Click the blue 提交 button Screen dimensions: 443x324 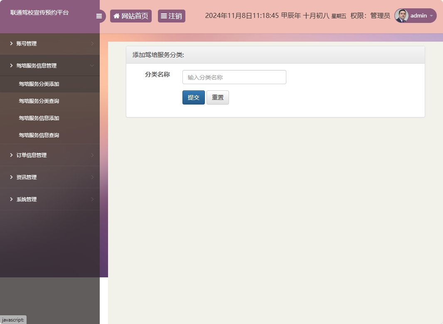point(194,97)
